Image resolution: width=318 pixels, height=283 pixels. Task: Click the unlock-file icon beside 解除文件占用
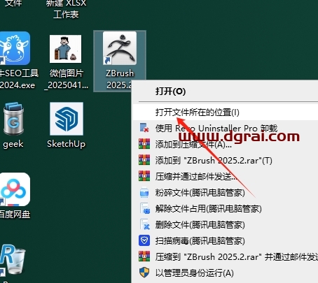coord(145,208)
